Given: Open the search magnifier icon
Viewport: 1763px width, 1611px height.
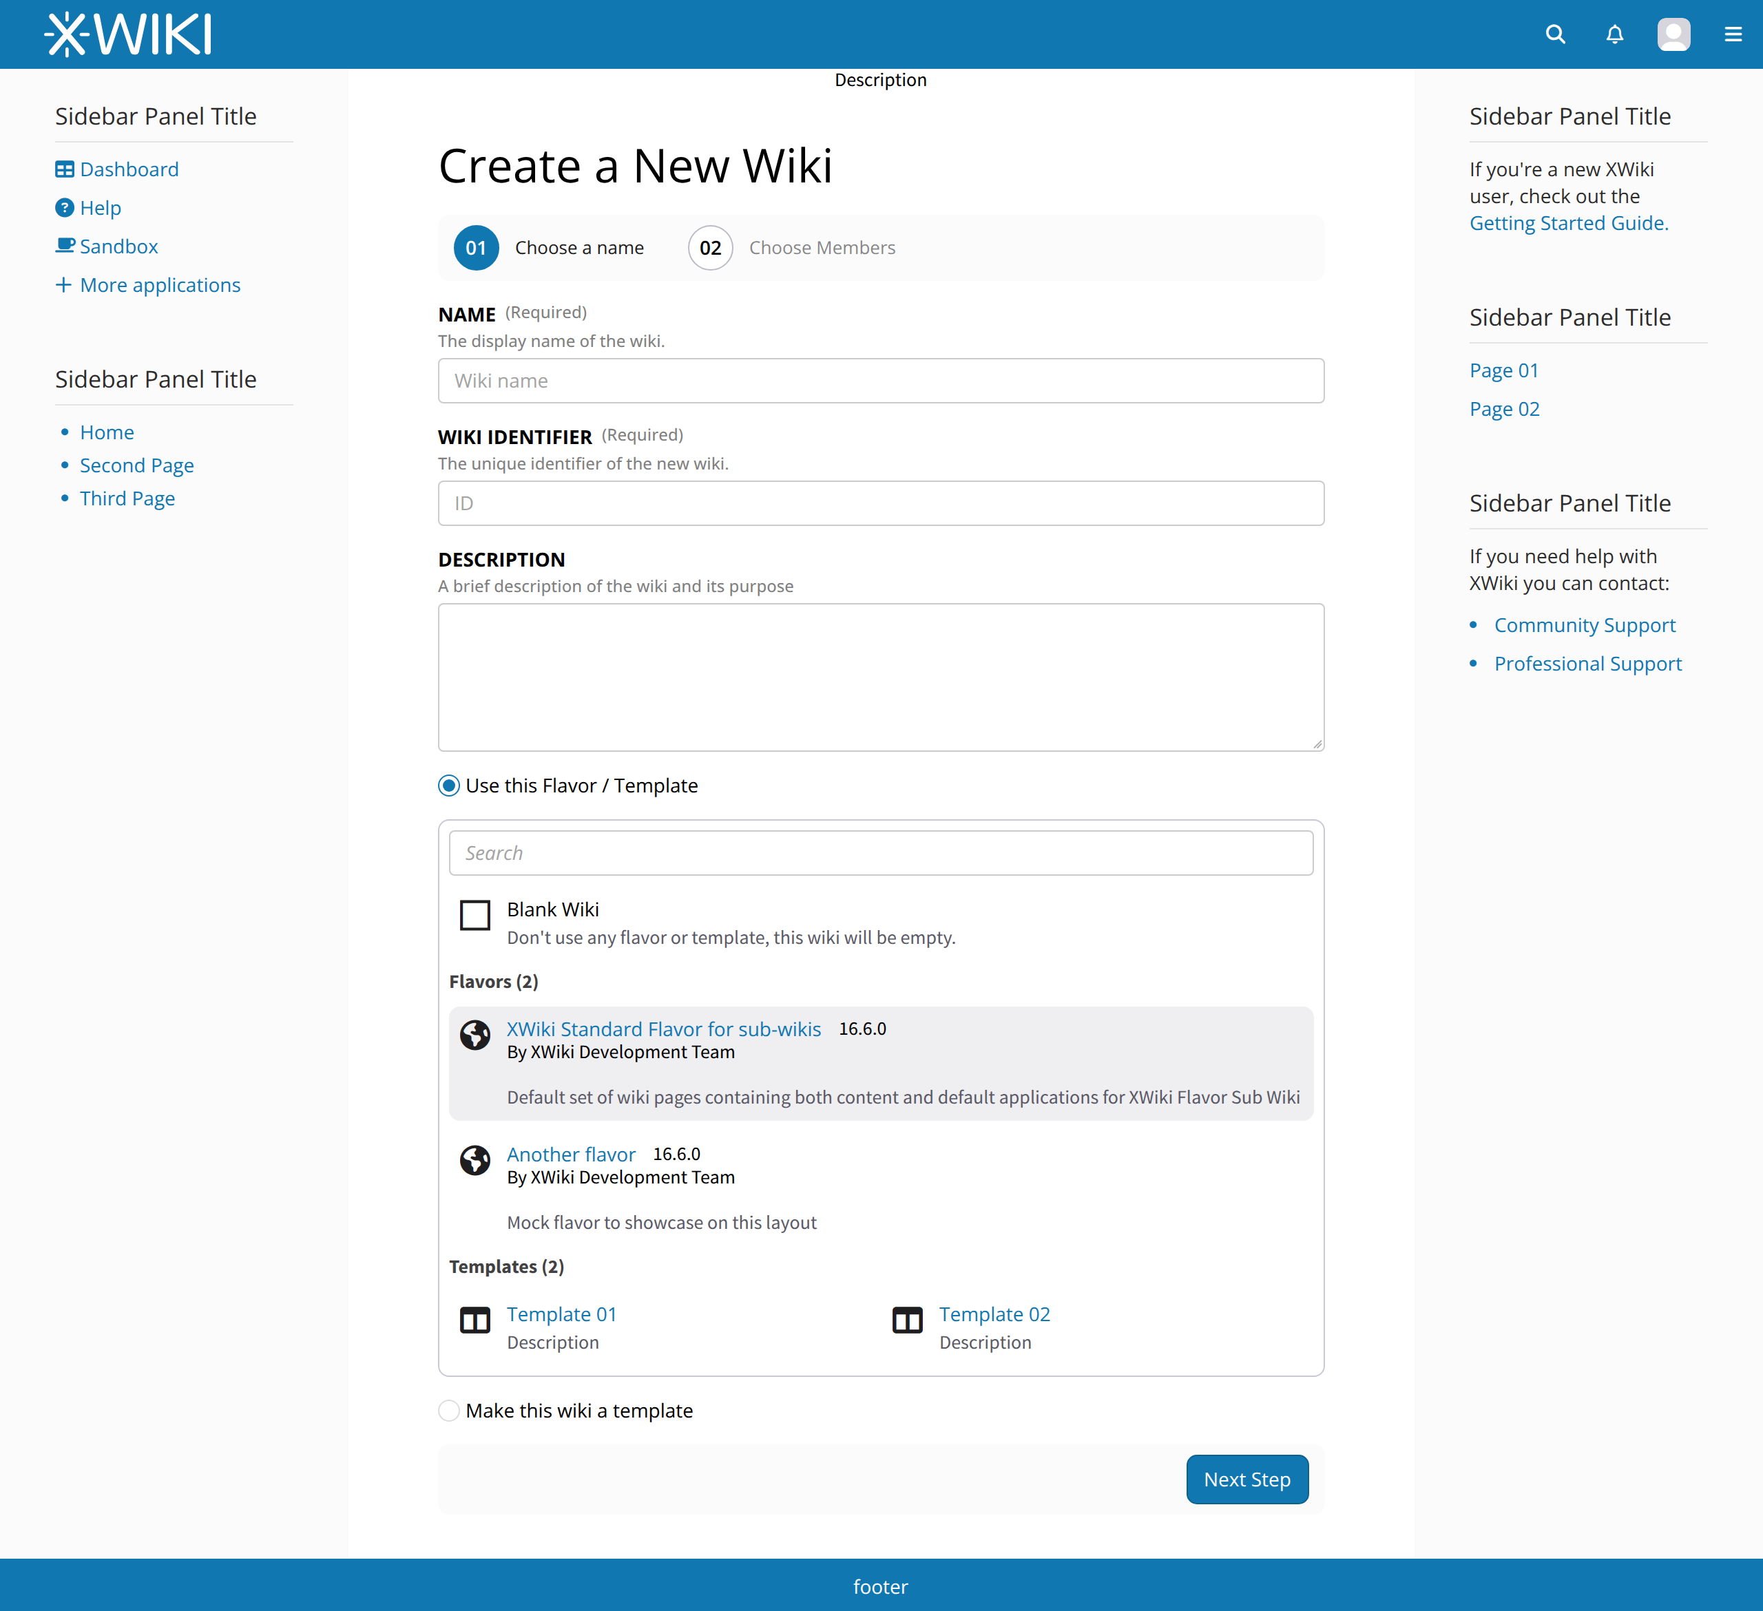Looking at the screenshot, I should point(1555,34).
